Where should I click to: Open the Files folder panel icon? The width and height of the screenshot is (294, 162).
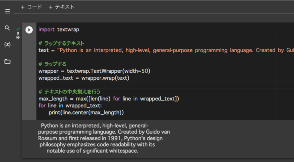coord(7,61)
